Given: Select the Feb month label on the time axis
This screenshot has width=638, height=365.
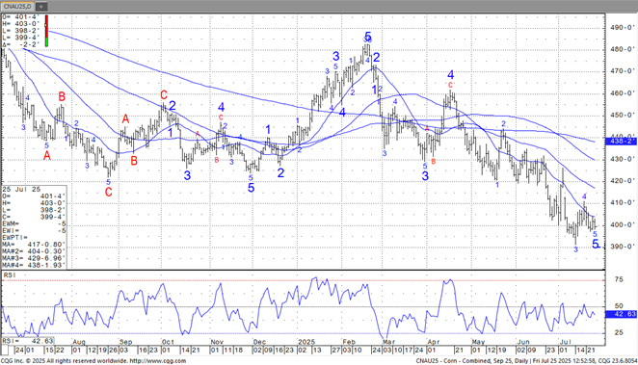Looking at the screenshot, I should [349, 342].
